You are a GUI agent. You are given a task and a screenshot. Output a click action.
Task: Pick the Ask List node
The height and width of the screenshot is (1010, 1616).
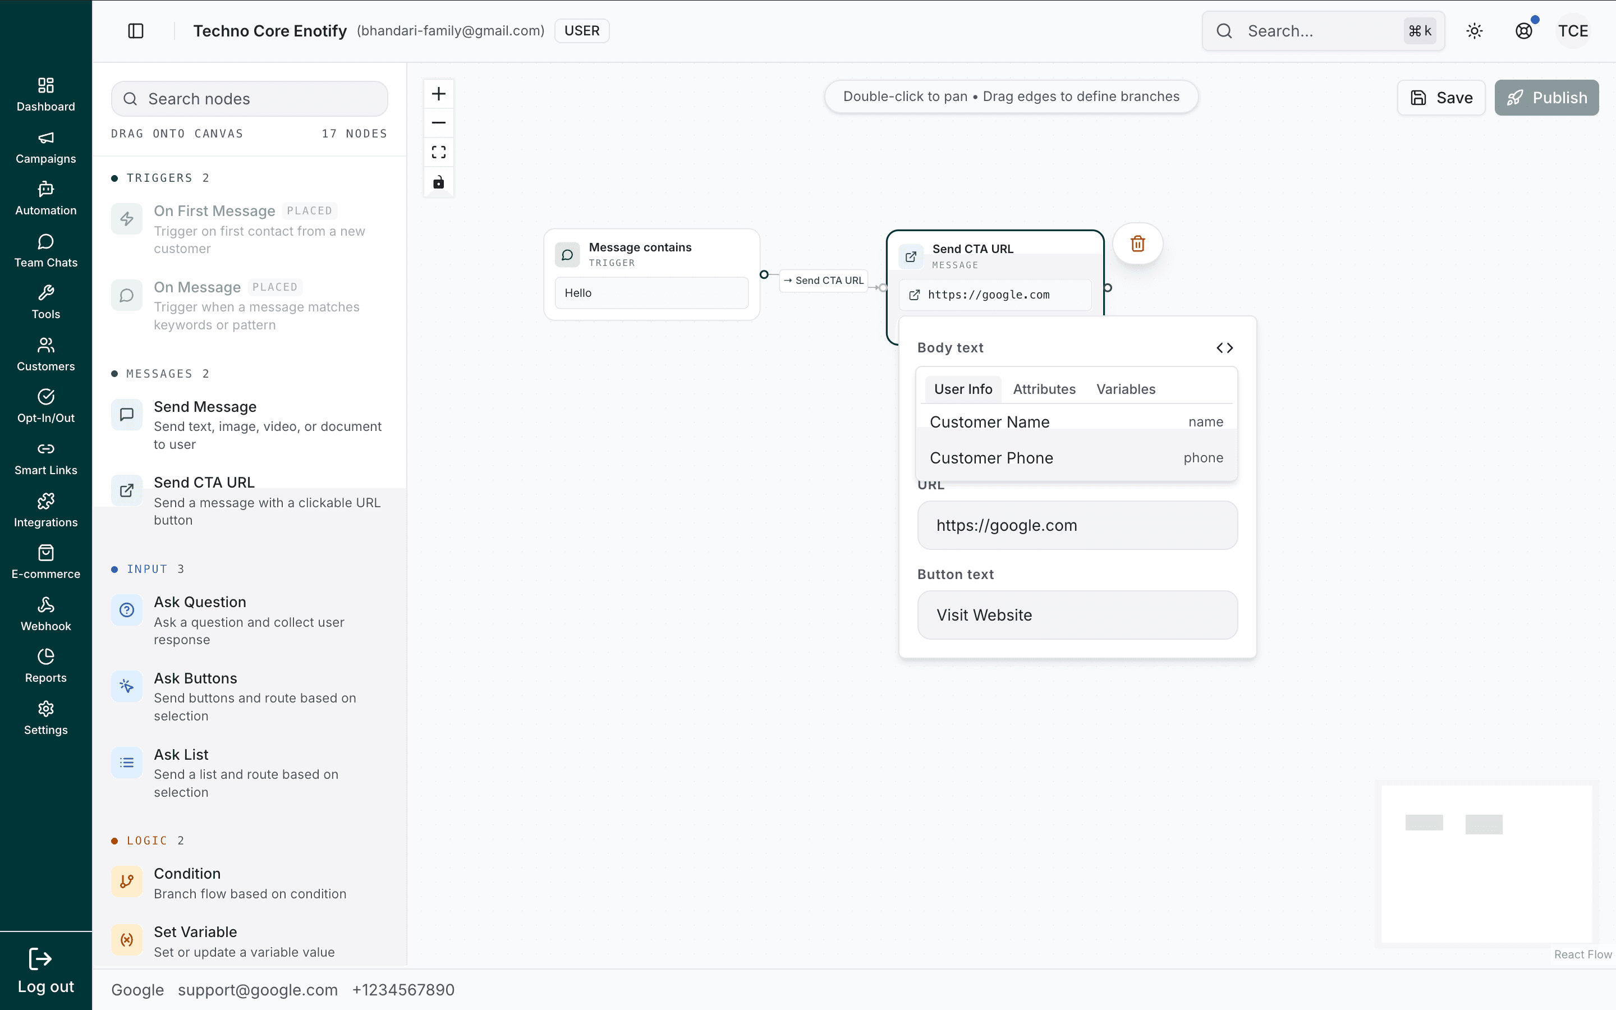pyautogui.click(x=249, y=773)
